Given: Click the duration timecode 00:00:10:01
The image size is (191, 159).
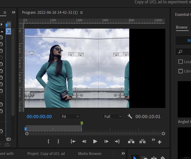Looking at the screenshot, I should pyautogui.click(x=148, y=117).
